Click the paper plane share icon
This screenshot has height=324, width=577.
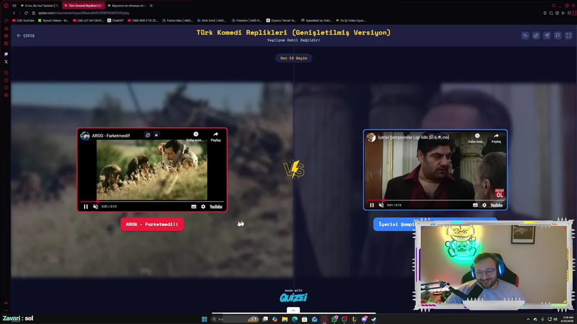[547, 36]
